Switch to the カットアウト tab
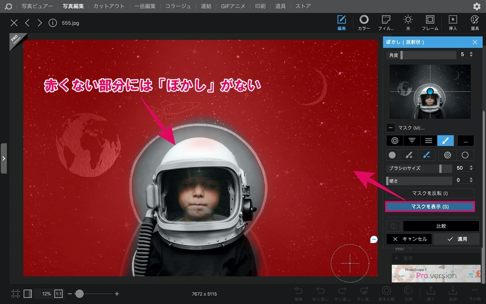The height and width of the screenshot is (304, 486). click(109, 6)
